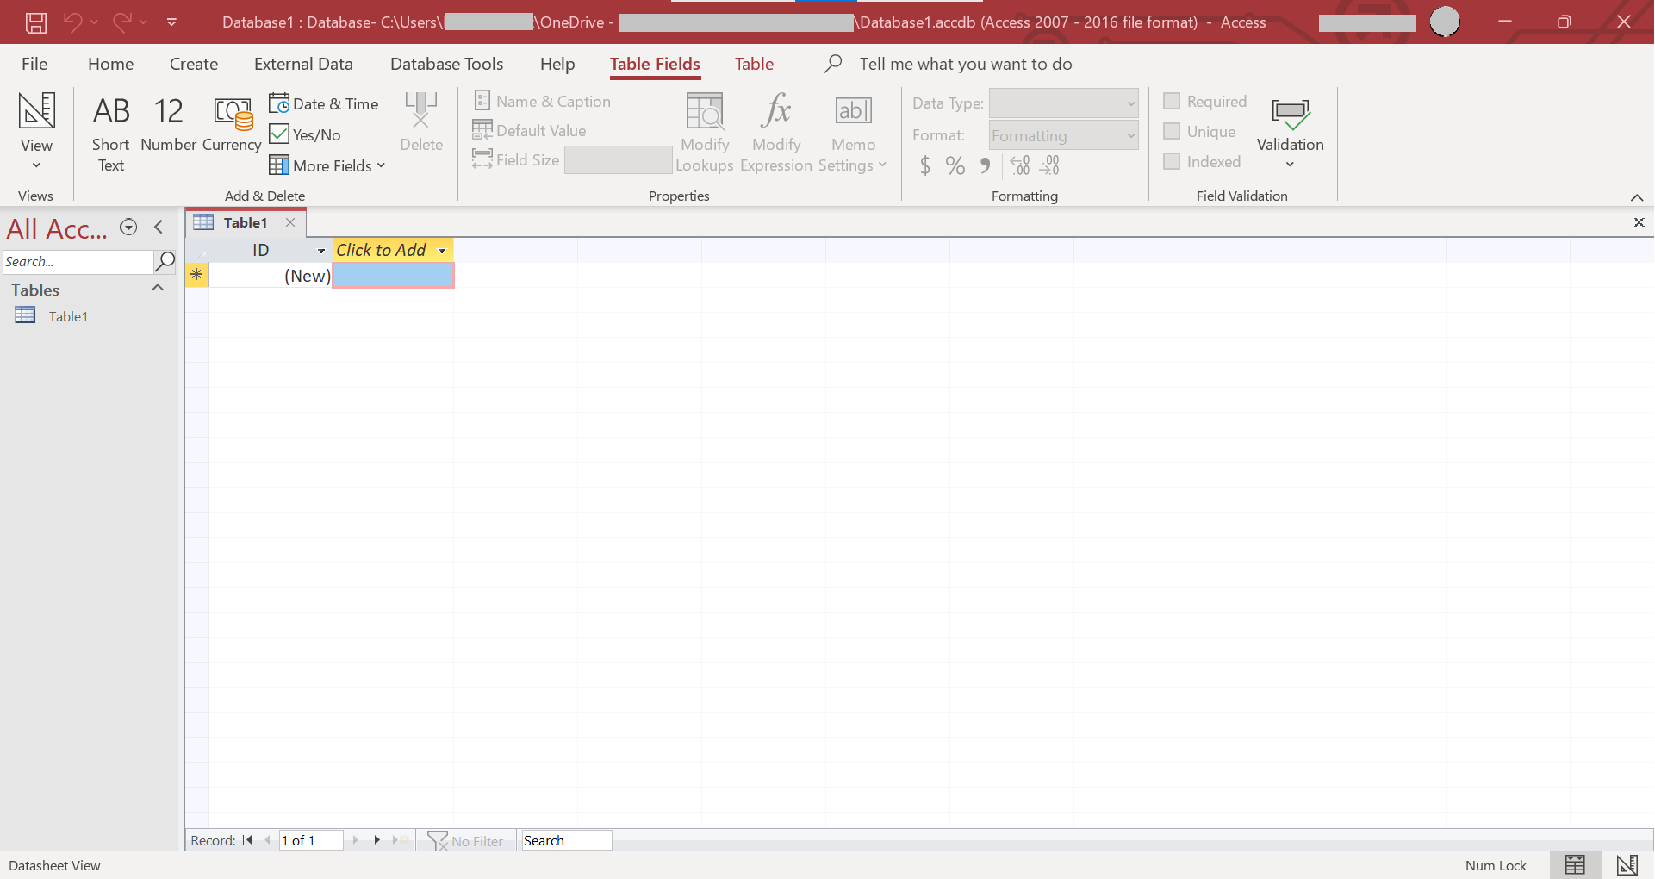Click Increase Decimals icon
This screenshot has width=1655, height=879.
pos(1020,165)
